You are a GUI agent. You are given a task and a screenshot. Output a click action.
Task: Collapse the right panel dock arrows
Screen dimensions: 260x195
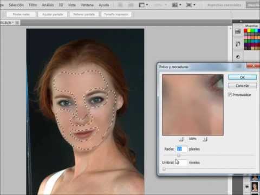pyautogui.click(x=241, y=21)
